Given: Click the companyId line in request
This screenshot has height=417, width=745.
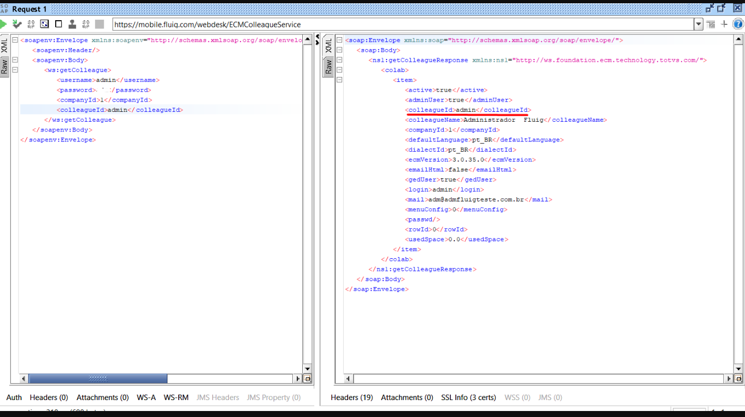Looking at the screenshot, I should point(104,100).
